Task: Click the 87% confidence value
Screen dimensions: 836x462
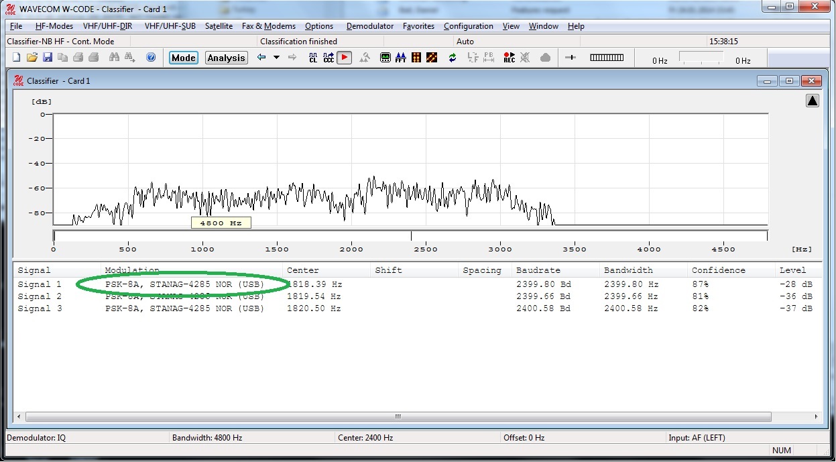Action: tap(701, 284)
